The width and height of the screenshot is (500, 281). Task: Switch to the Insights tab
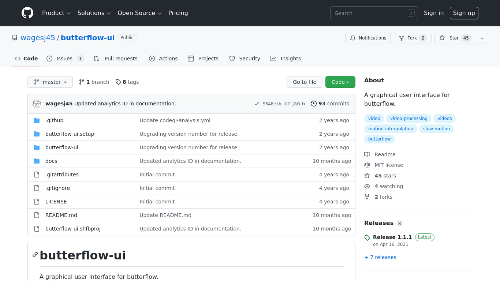tap(286, 59)
